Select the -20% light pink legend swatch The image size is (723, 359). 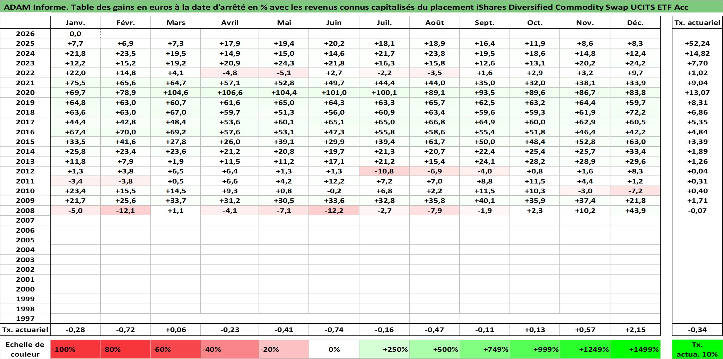(x=284, y=349)
